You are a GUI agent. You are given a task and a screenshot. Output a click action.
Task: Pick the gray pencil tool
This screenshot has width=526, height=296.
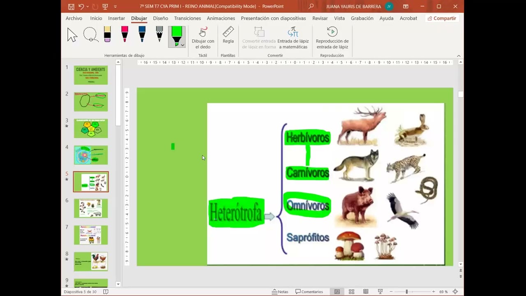coord(159,35)
